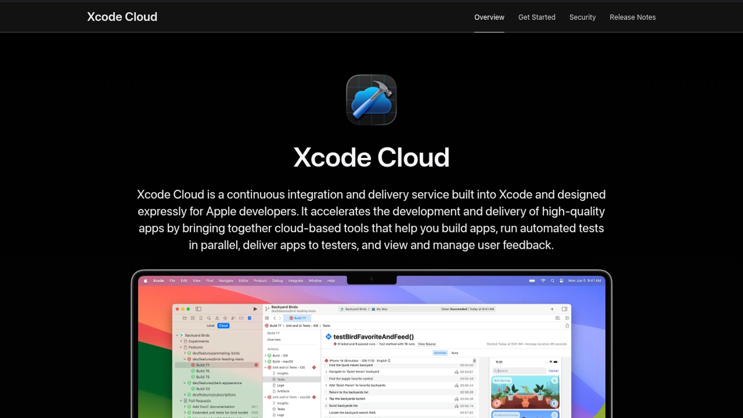
Task: Collapse dev/features/bird-feeding-tests branch
Action: click(185, 359)
